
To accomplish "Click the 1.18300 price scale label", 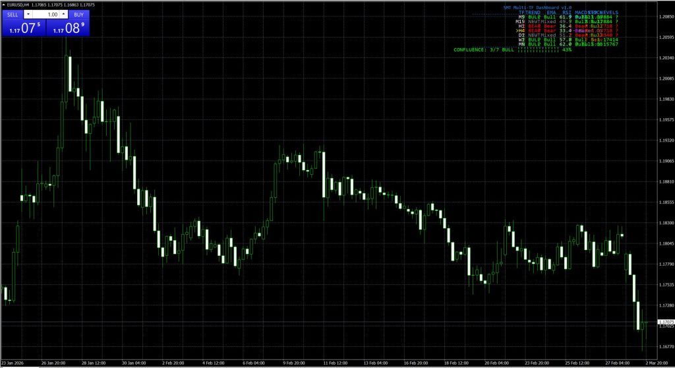I will click(x=666, y=223).
